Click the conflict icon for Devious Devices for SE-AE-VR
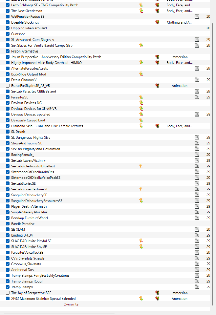The height and width of the screenshot is (315, 216). pos(141,109)
